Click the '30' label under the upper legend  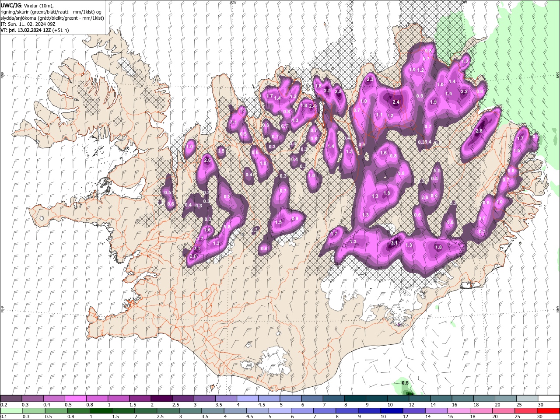click(541, 405)
